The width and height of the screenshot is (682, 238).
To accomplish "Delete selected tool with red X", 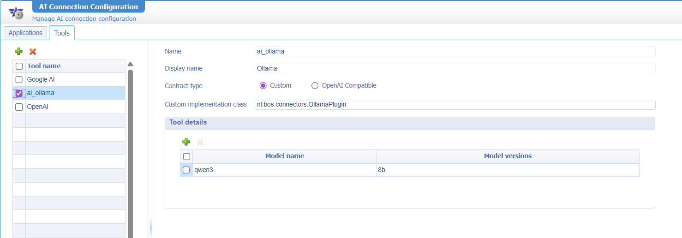I will point(33,52).
